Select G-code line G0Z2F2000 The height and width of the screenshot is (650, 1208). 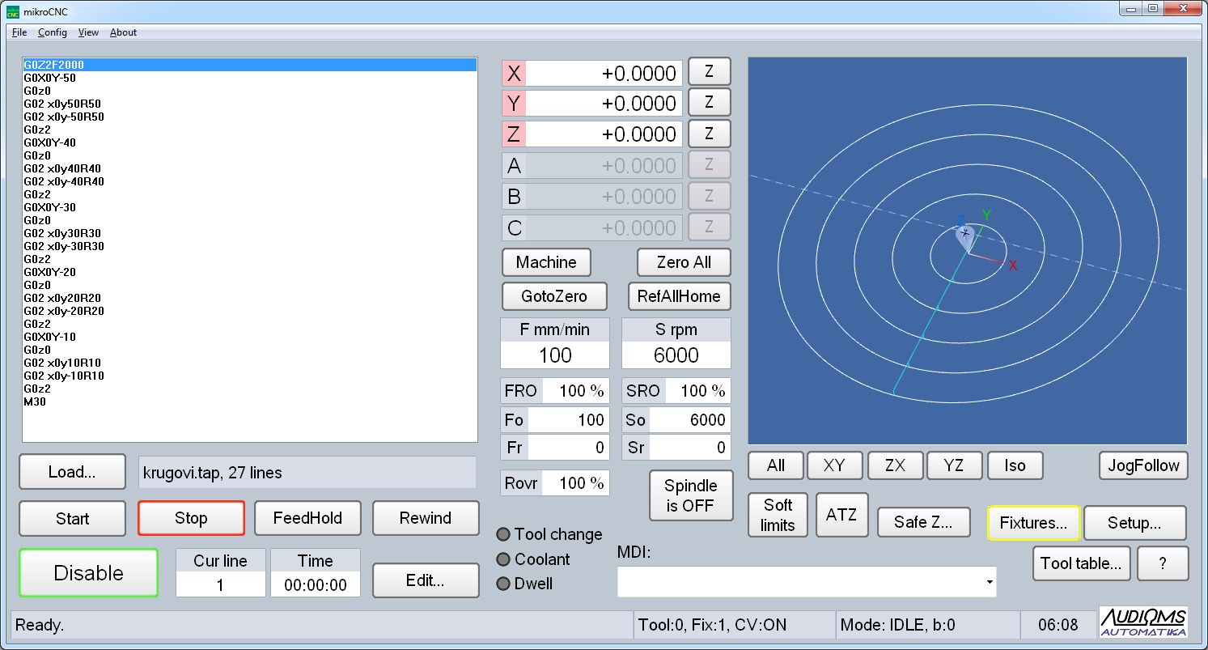pos(250,65)
